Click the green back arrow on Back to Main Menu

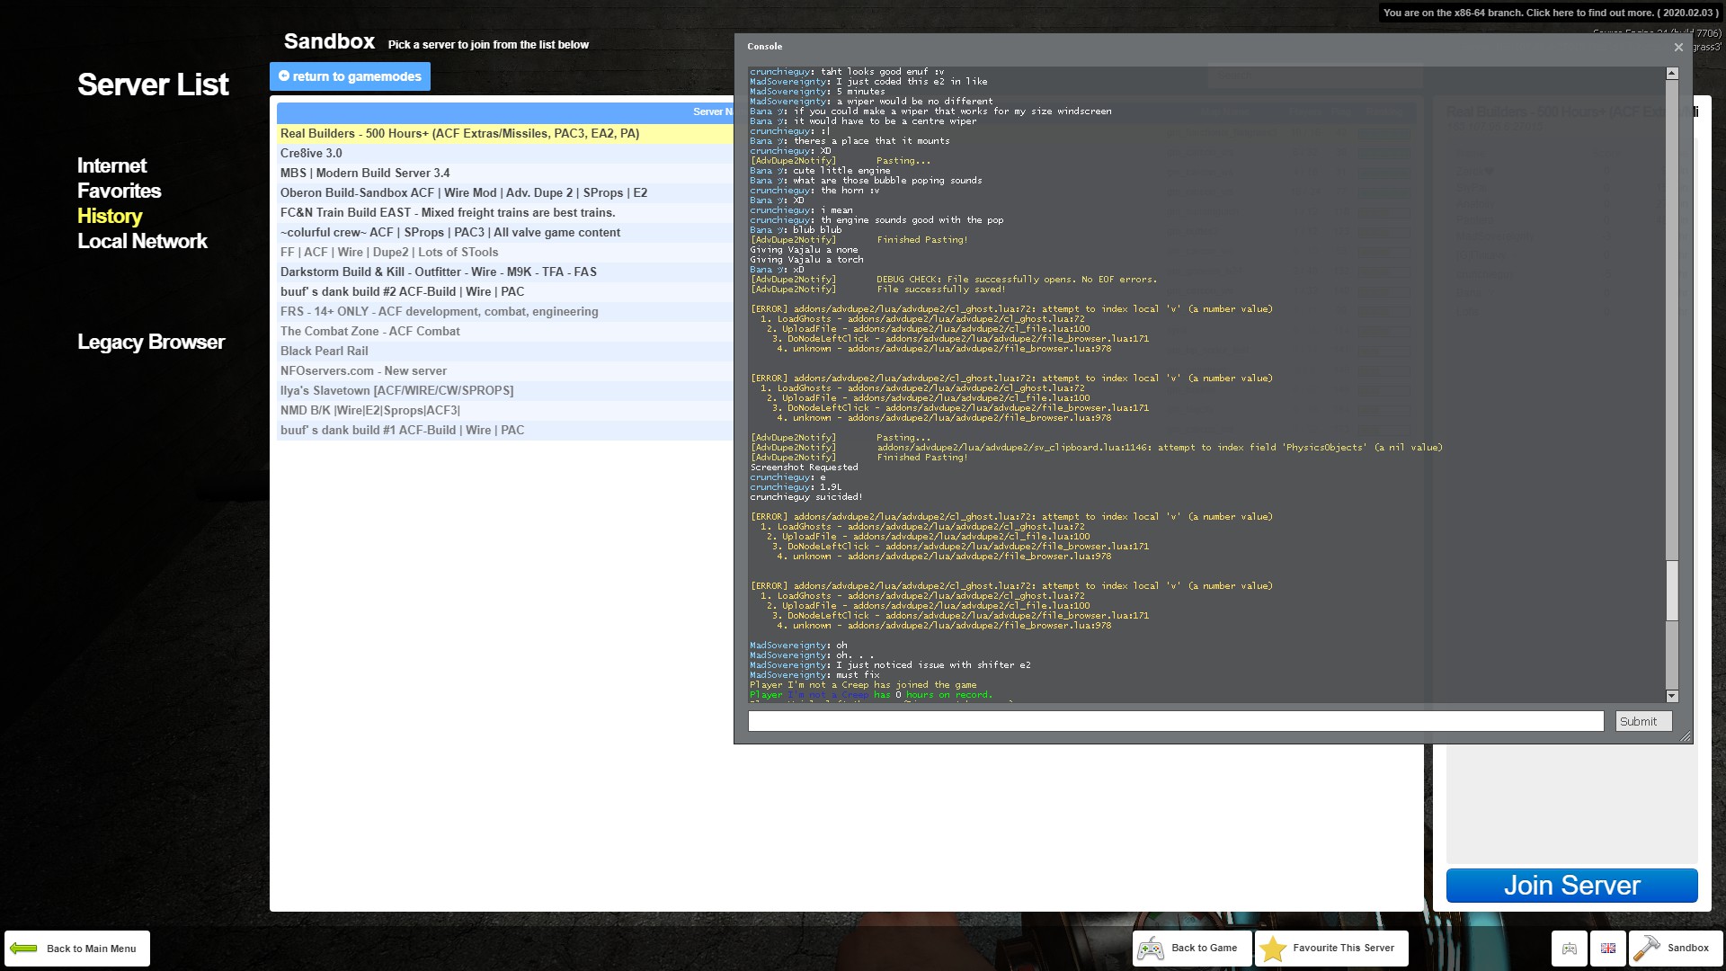[24, 948]
